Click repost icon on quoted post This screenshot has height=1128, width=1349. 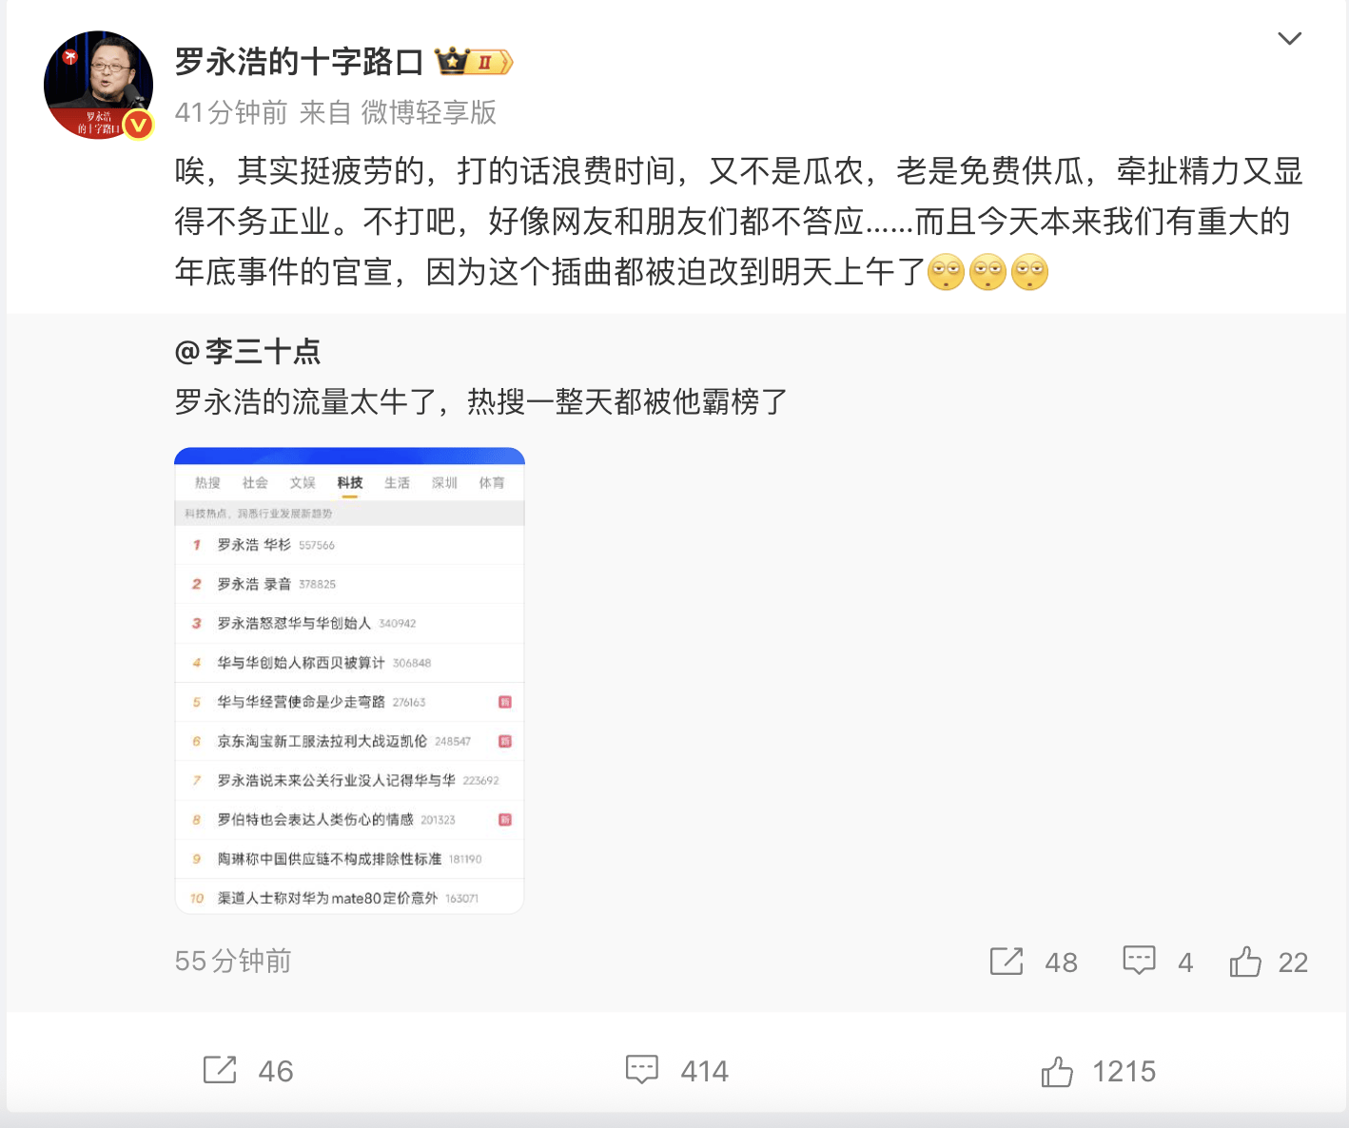[x=1006, y=962]
